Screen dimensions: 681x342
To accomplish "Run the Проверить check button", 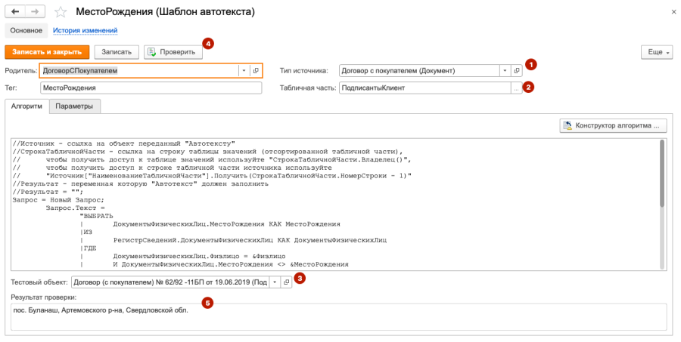I will [x=173, y=52].
